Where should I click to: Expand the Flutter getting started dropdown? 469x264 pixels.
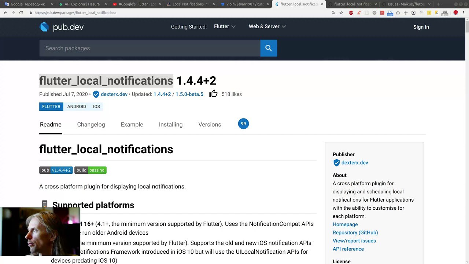tap(225, 26)
